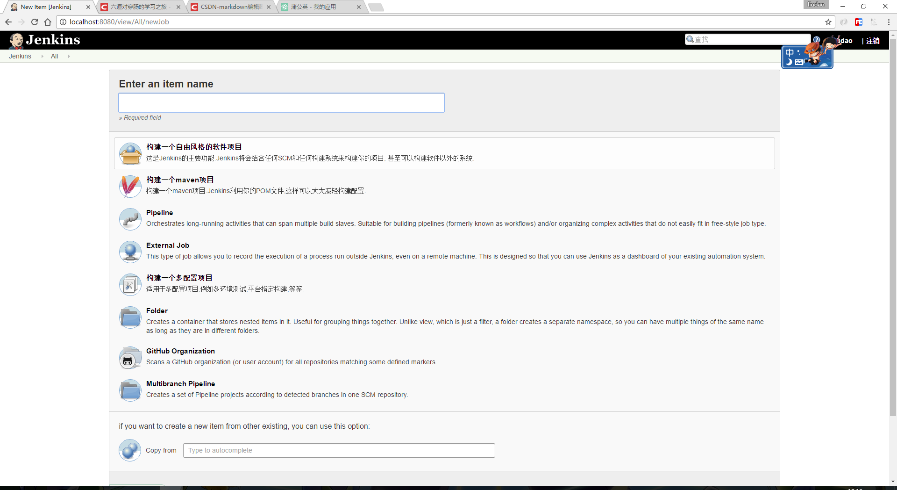Switch to the 蒲公英 - 我的应用 tab
Viewport: 897px width, 490px height.
tap(320, 7)
